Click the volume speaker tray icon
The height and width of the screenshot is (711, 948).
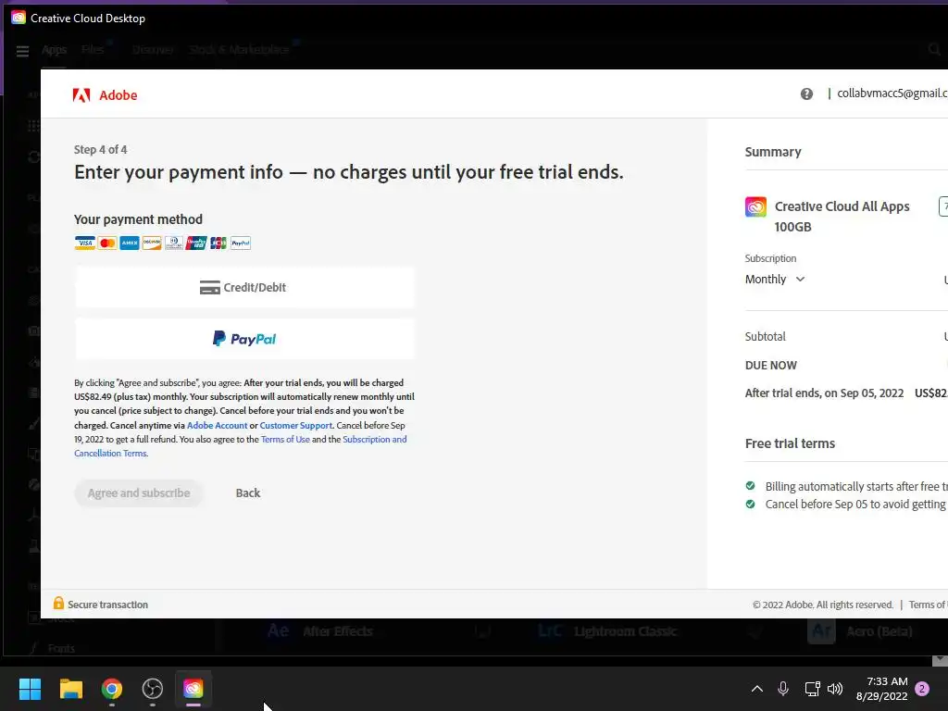tap(835, 689)
